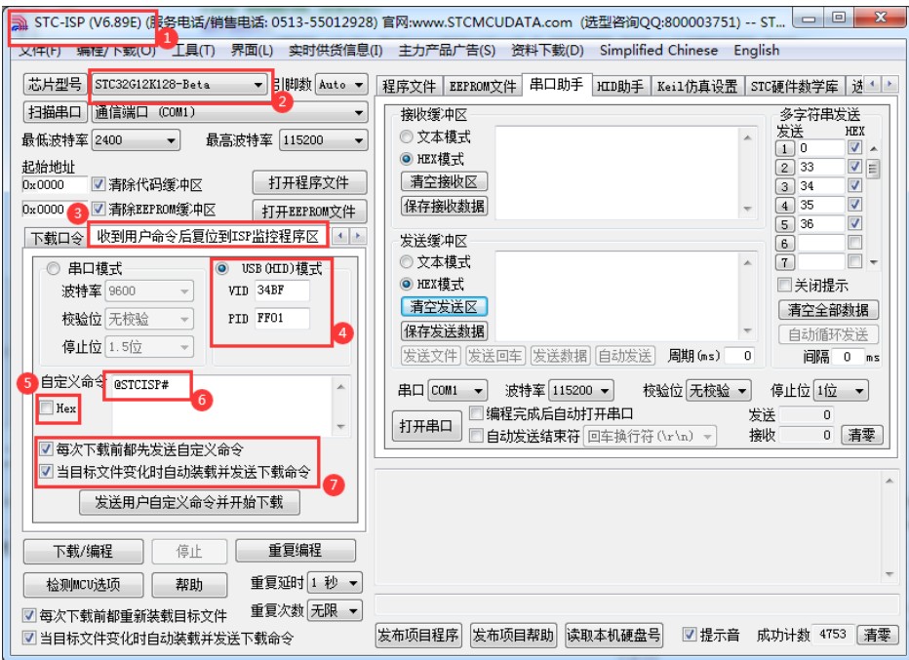Screen dimensions: 909x660
Task: Click the VID input field 34BF
Action: coord(282,291)
